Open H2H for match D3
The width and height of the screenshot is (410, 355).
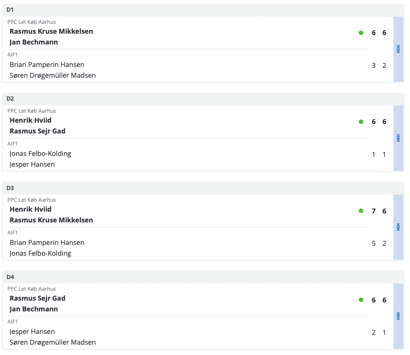coord(398,227)
